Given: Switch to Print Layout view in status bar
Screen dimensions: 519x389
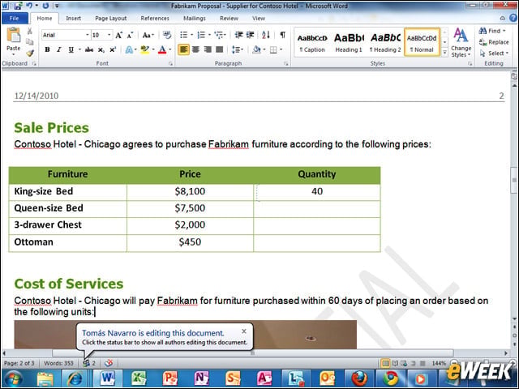Looking at the screenshot, I should coord(386,364).
